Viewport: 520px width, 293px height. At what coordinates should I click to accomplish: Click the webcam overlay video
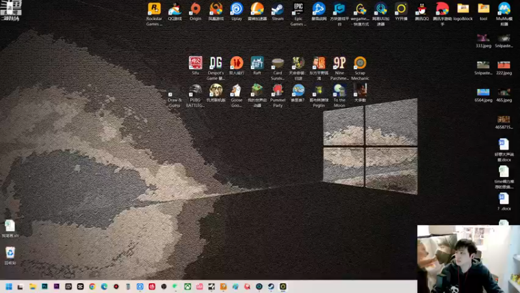(x=469, y=259)
